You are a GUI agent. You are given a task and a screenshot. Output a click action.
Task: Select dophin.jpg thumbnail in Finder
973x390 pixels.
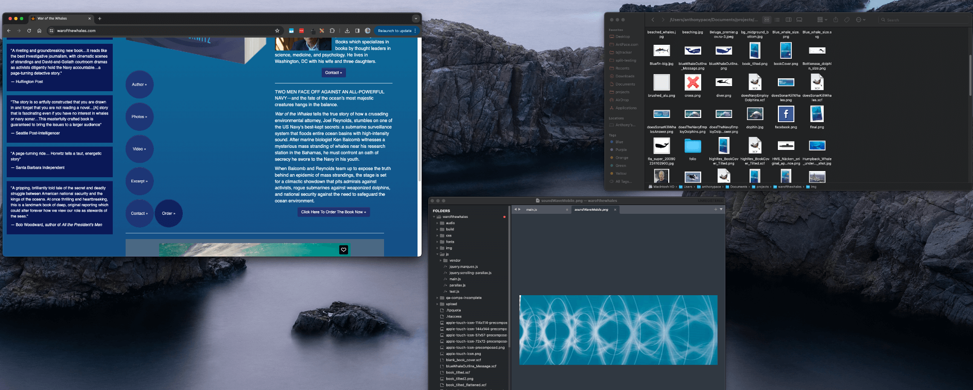click(x=755, y=114)
